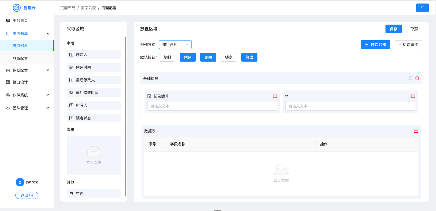436x211 pixels.
Task: Remove the ff field with red minus
Action: pyautogui.click(x=413, y=96)
